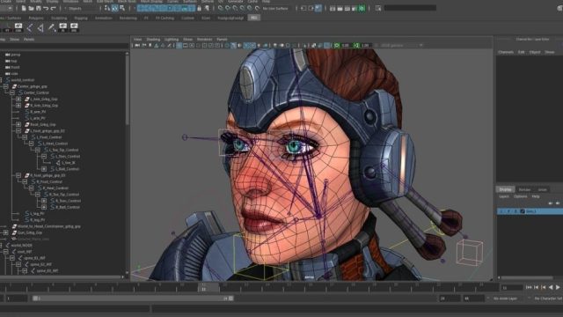
Task: Click the current frame number field
Action: pyautogui.click(x=512, y=288)
